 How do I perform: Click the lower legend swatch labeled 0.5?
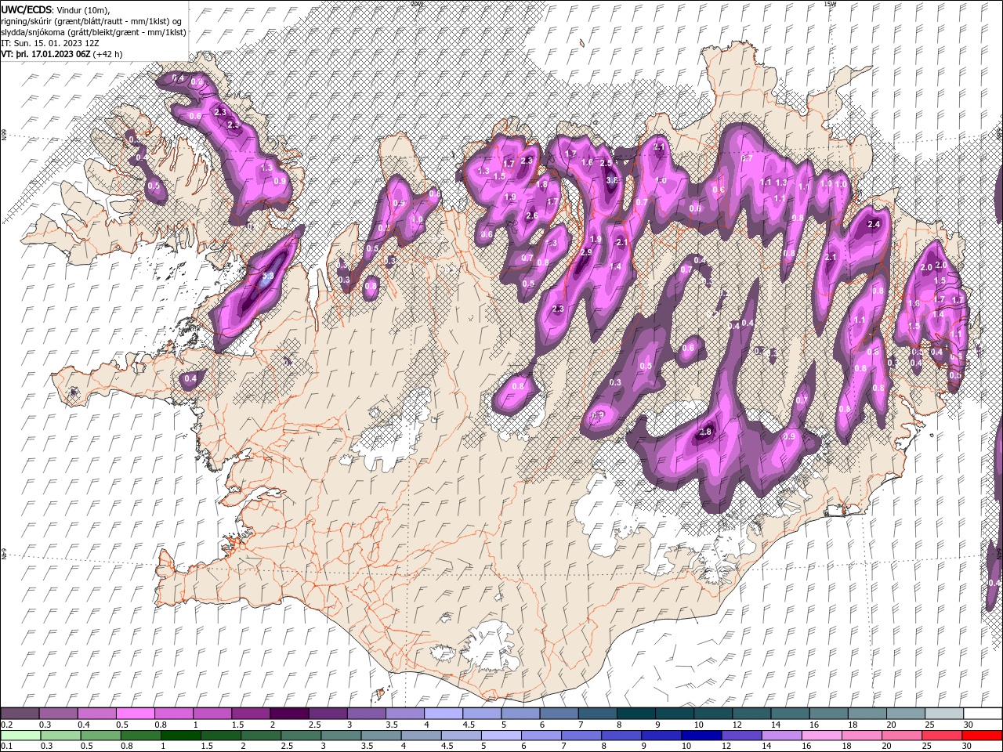pos(100,735)
